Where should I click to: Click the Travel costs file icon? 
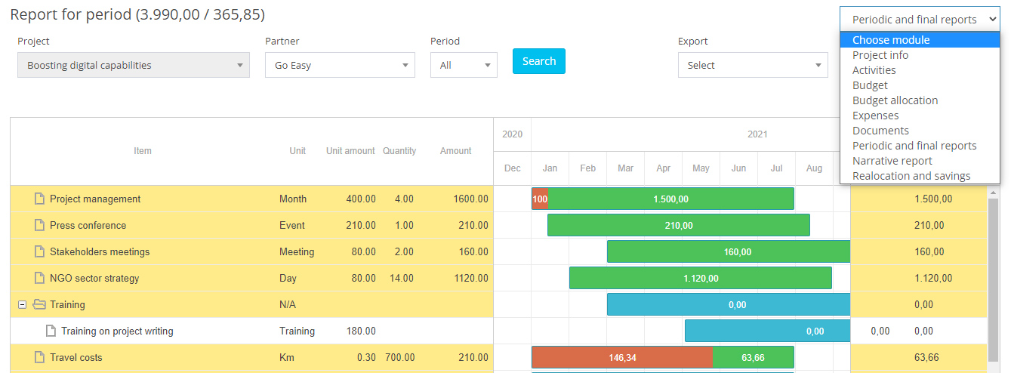click(x=39, y=358)
